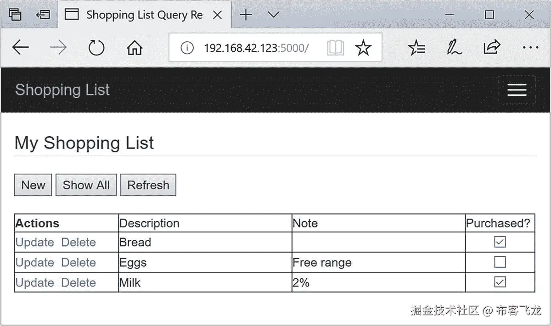Image resolution: width=551 pixels, height=326 pixels.
Task: Uncheck Purchased checkbox for Bread
Action: point(500,242)
